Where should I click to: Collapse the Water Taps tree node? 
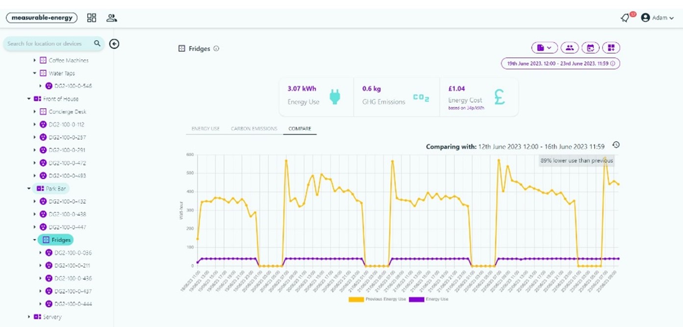(x=35, y=73)
